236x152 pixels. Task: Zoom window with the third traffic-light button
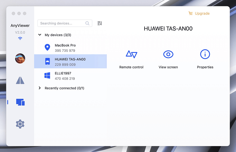[24, 13]
